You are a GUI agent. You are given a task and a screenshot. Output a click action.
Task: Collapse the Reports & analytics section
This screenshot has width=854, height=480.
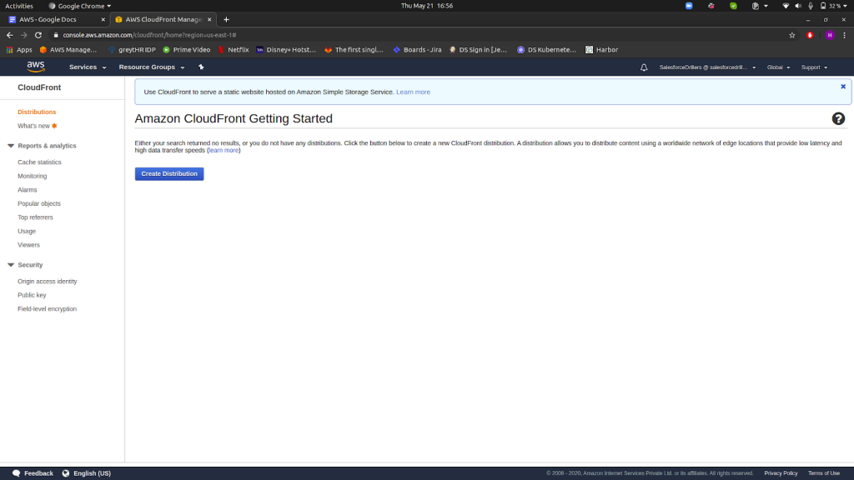coord(11,146)
